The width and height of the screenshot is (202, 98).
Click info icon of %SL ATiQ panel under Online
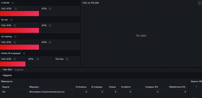tap(14, 59)
